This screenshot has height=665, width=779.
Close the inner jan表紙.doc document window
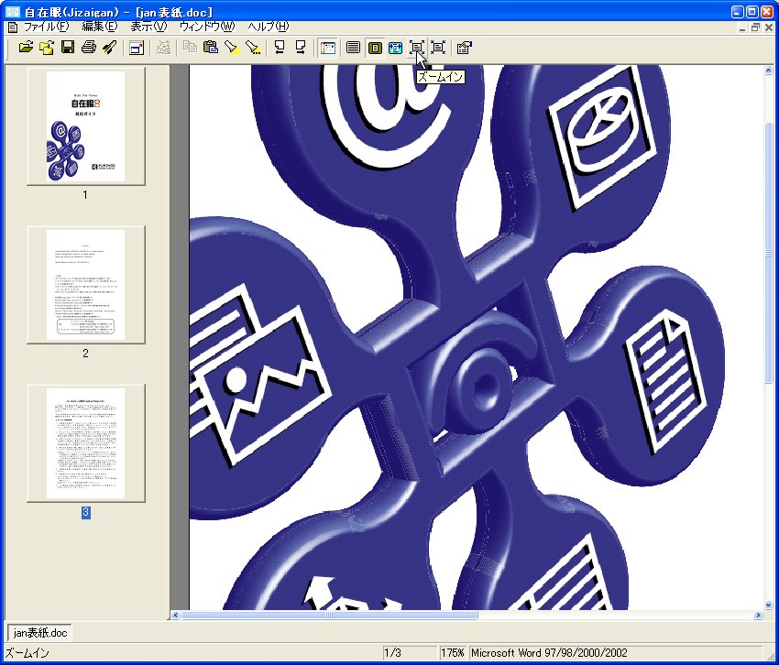[769, 27]
